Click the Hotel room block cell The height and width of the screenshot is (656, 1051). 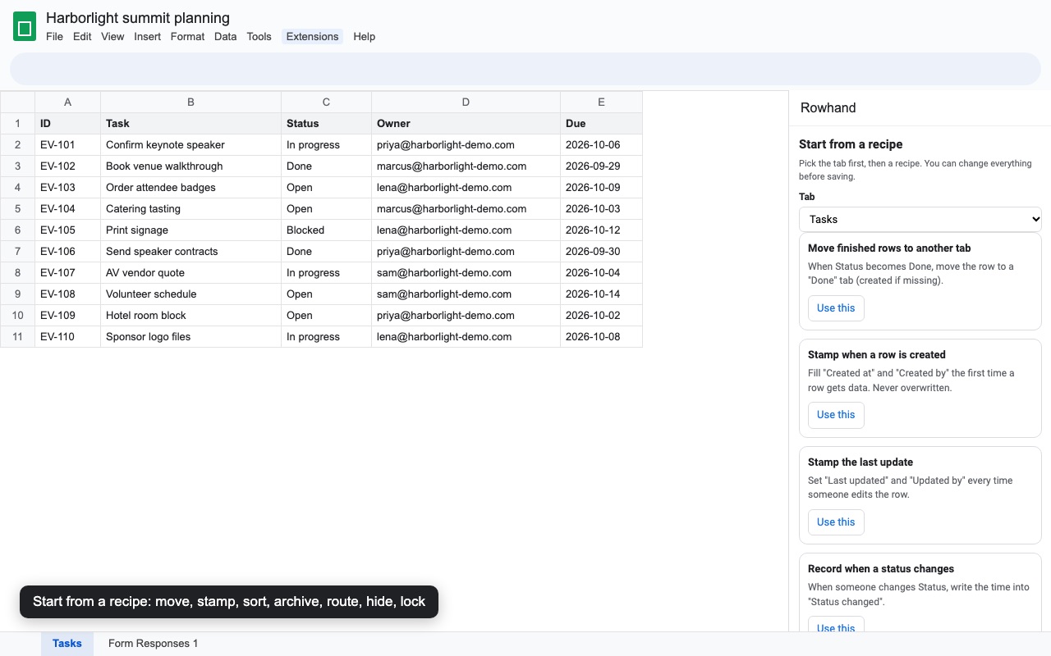pos(190,316)
